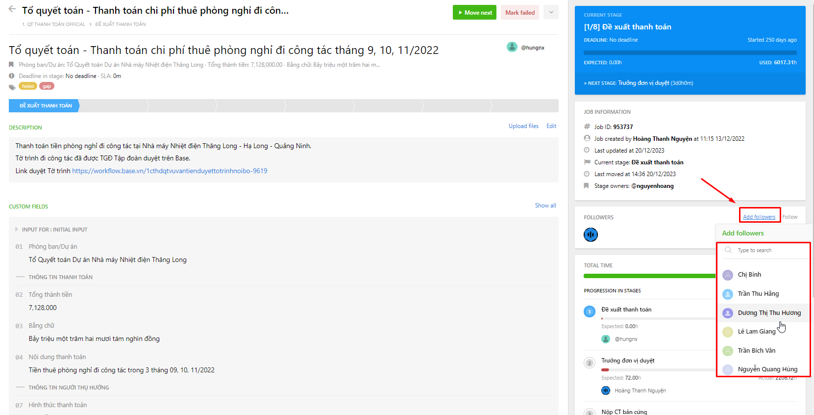
Task: Click the green total time progress bar
Action: click(650, 276)
